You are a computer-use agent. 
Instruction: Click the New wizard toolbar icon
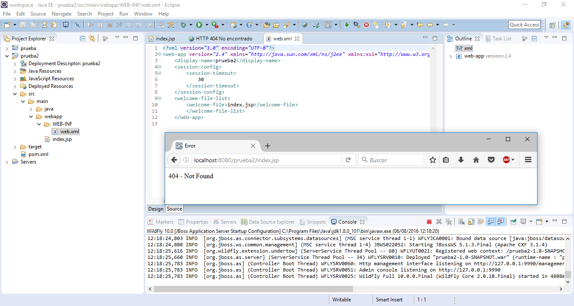[x=7, y=25]
